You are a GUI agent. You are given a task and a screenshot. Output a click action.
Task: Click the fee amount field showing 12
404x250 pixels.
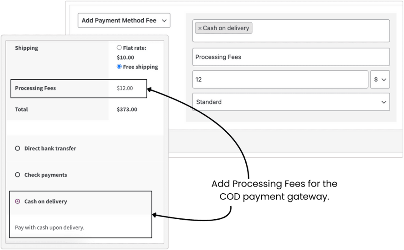(x=280, y=80)
